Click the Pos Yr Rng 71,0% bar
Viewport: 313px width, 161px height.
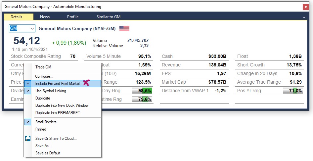click(293, 91)
